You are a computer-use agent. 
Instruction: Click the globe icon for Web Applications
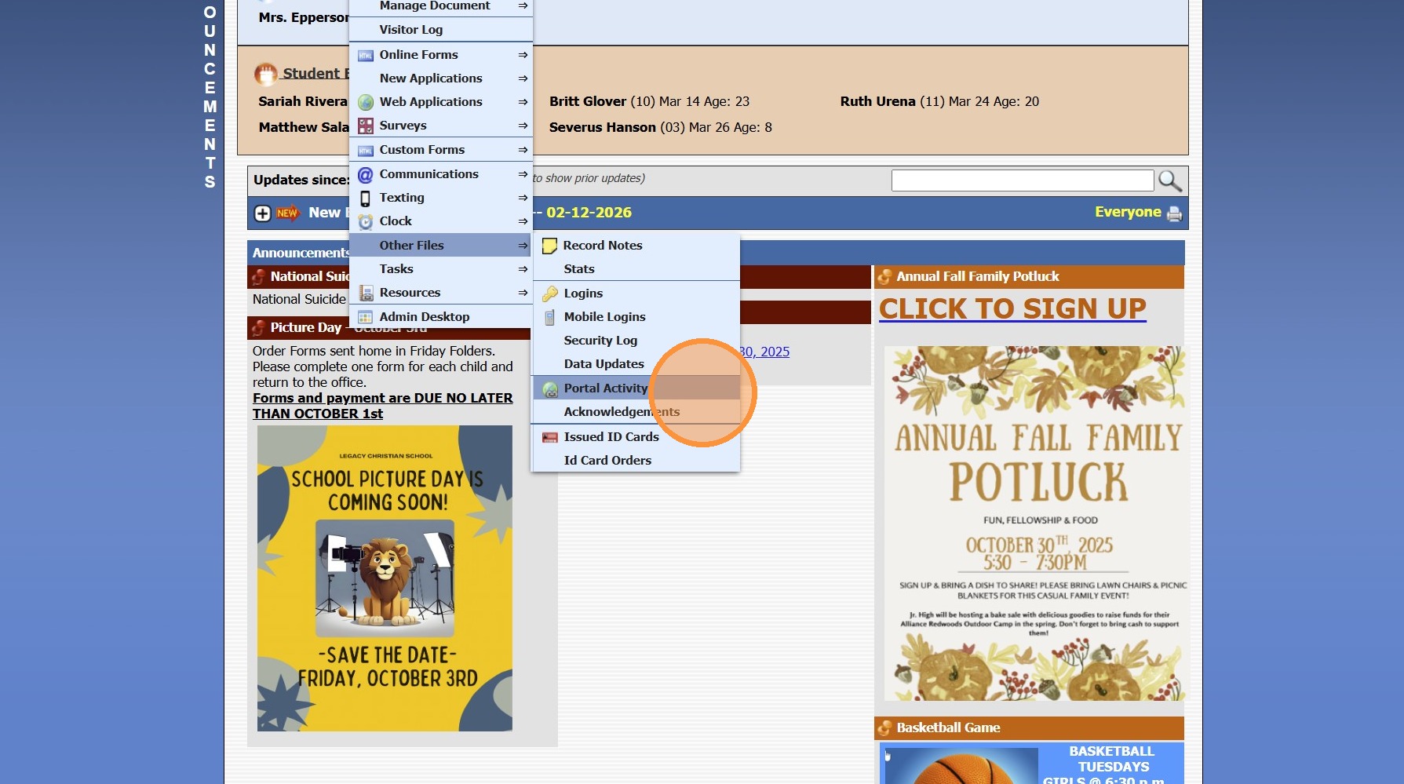tap(366, 102)
